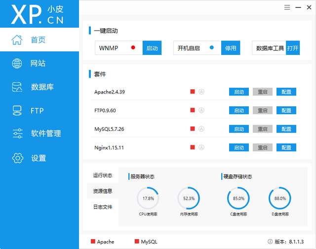This screenshot has width=316, height=249.
Task: Open 设置 settings section
Action: coord(39,158)
